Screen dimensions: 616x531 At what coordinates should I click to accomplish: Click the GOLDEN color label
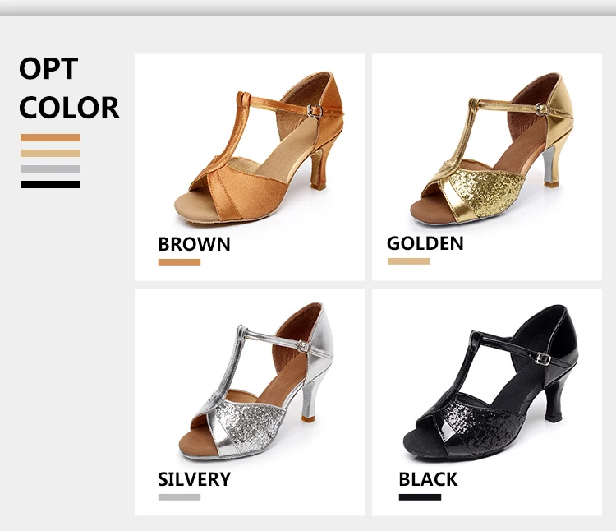pos(425,243)
